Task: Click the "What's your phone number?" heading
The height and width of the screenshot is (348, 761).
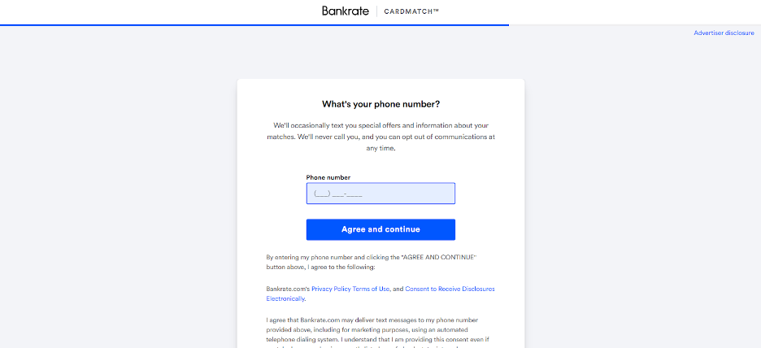Action: coord(380,104)
